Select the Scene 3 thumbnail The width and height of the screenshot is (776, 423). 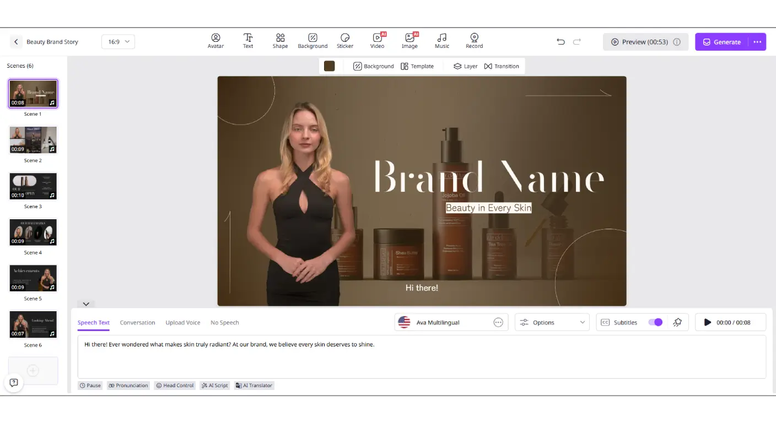[33, 187]
